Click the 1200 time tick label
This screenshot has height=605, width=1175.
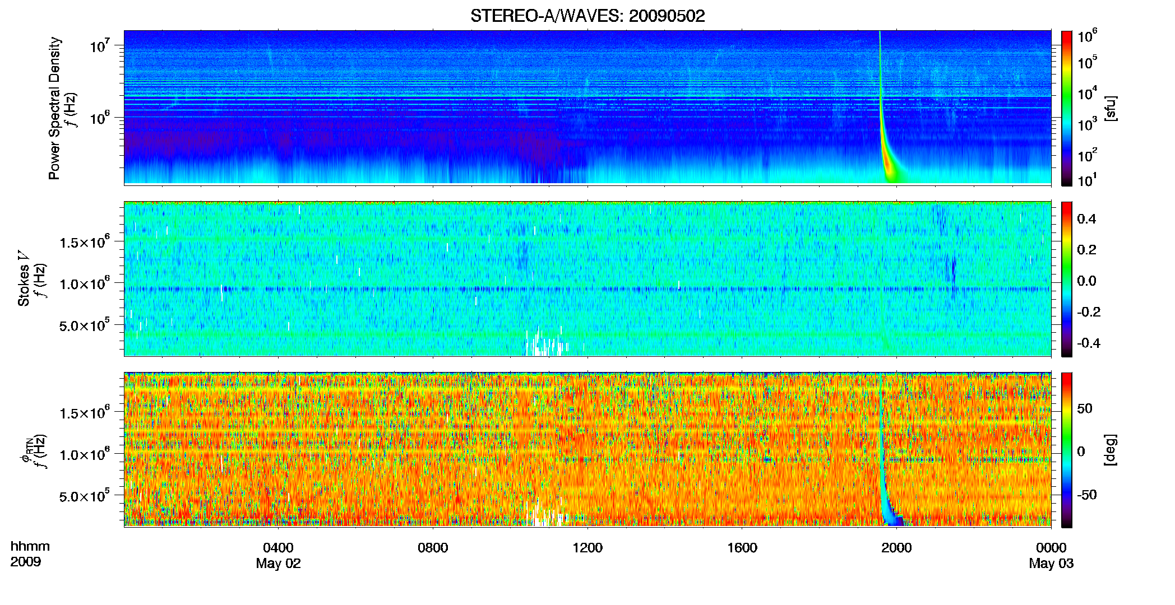point(587,547)
